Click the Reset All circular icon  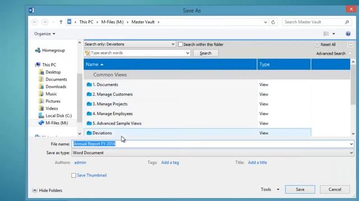coord(317,45)
